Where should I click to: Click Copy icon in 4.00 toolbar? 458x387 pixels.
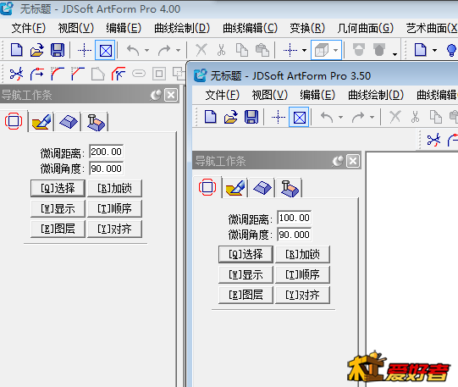tap(242, 50)
